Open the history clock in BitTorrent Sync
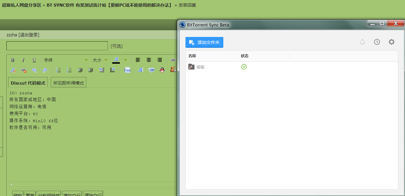 [377, 42]
